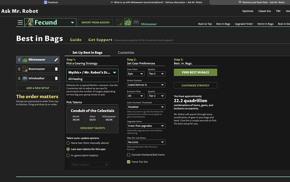Screen dimensions: 290x182
Task: Click the Mistweaver label in header
Action: coord(149,24)
